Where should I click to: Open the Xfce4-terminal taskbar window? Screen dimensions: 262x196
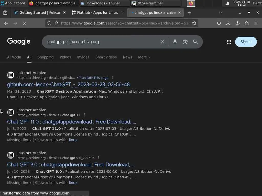point(156,3)
